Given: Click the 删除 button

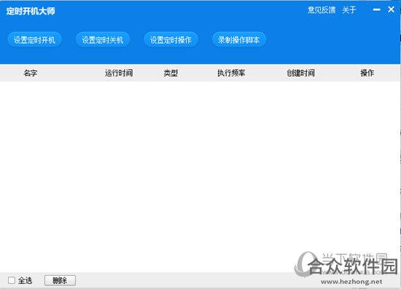Looking at the screenshot, I should pos(60,280).
